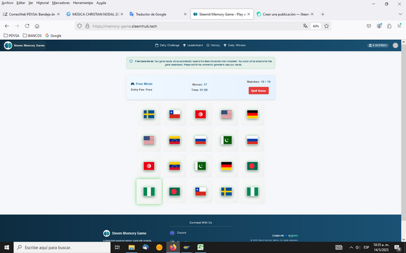This screenshot has height=253, width=406.
Task: Open the Windows Start menu
Action: [x=7, y=247]
